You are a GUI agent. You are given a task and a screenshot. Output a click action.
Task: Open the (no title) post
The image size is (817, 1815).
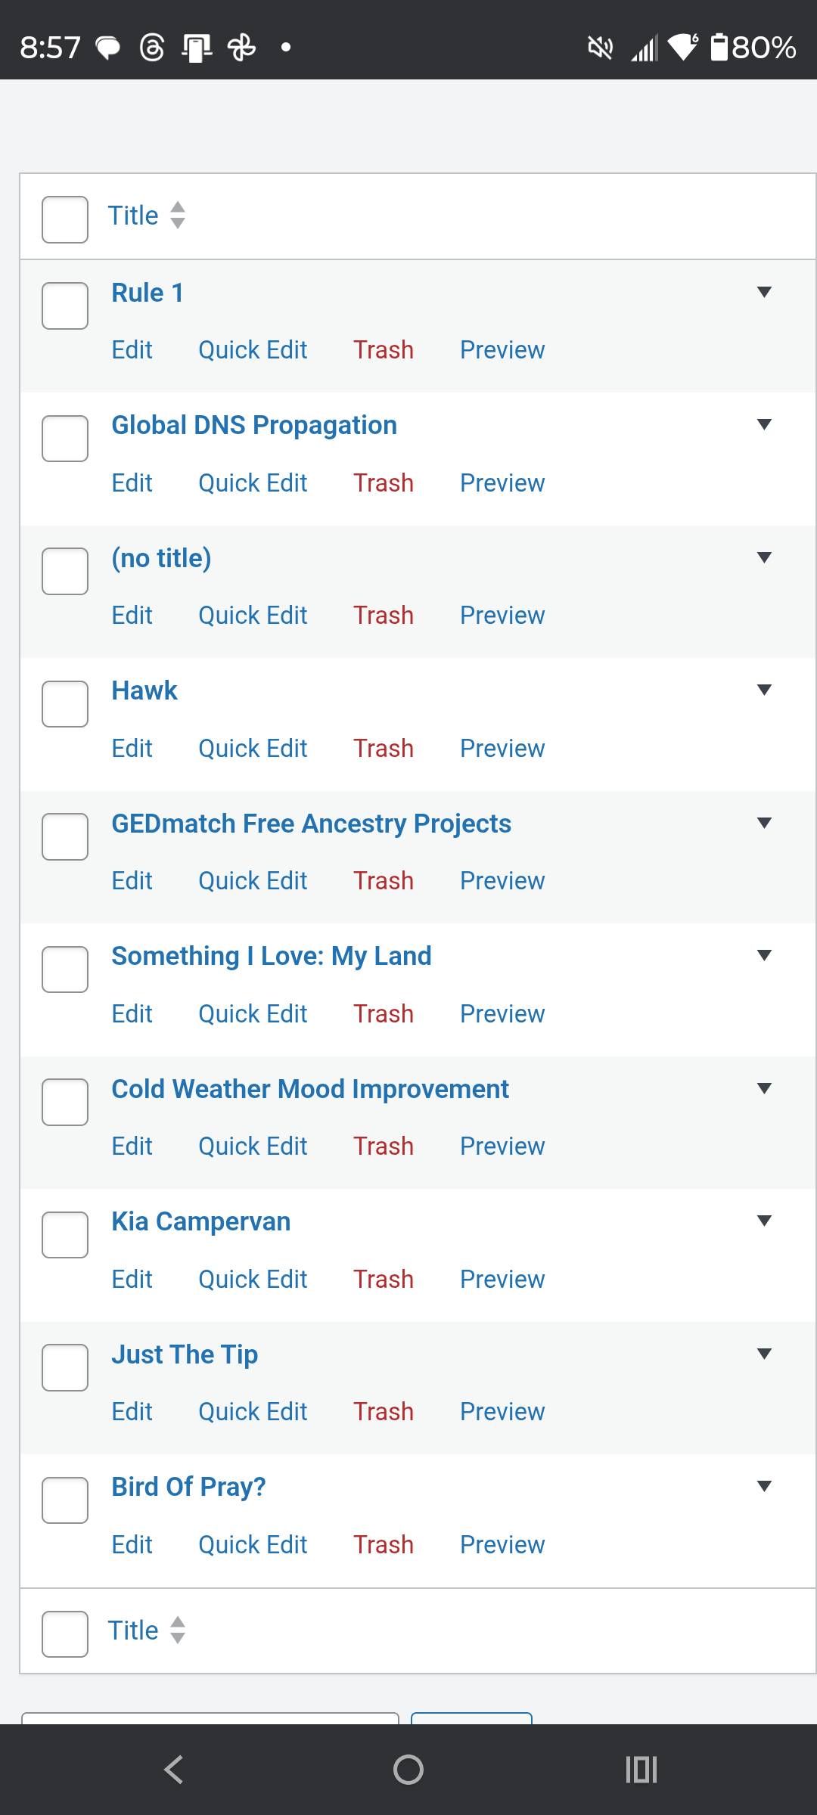tap(161, 558)
